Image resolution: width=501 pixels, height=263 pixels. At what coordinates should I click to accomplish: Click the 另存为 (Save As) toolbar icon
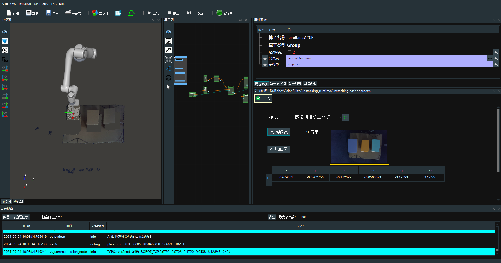(68, 13)
